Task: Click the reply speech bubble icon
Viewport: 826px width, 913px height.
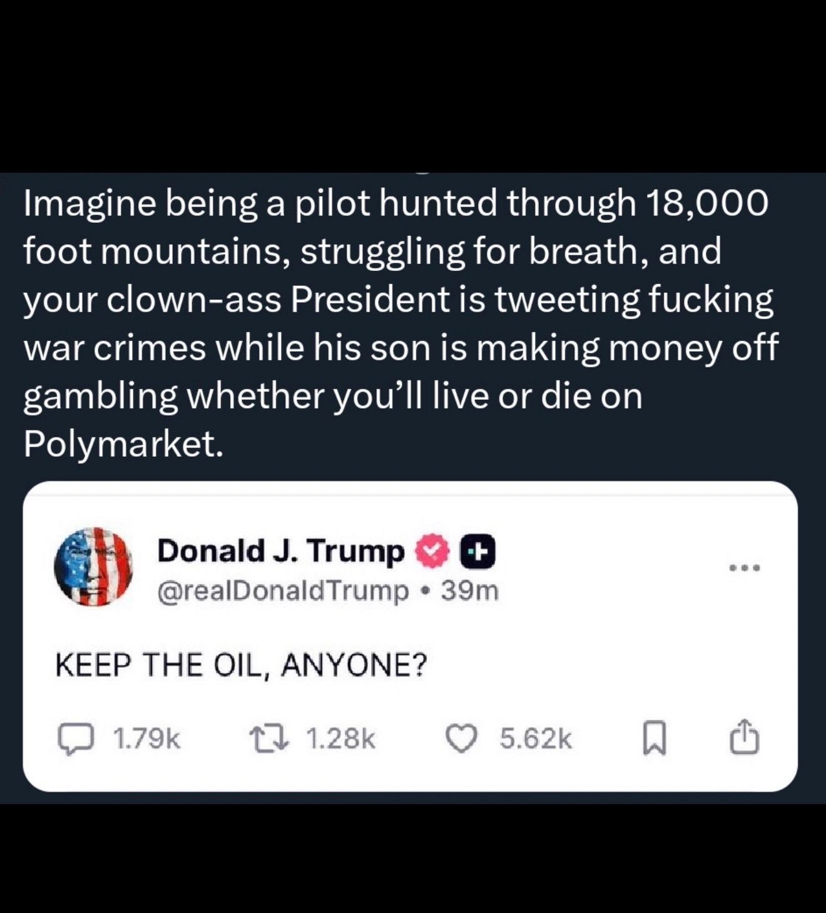Action: coord(76,739)
